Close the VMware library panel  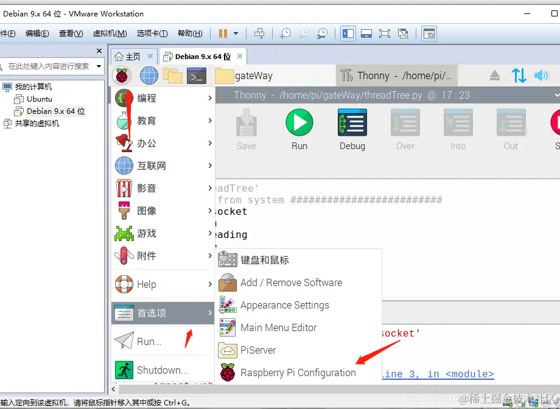tap(99, 51)
